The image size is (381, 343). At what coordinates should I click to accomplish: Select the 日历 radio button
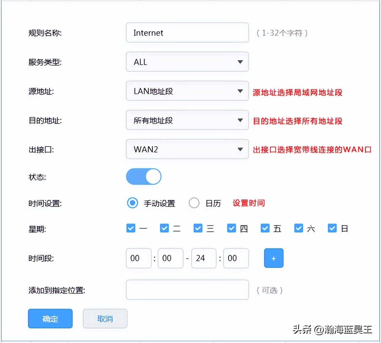pyautogui.click(x=194, y=203)
